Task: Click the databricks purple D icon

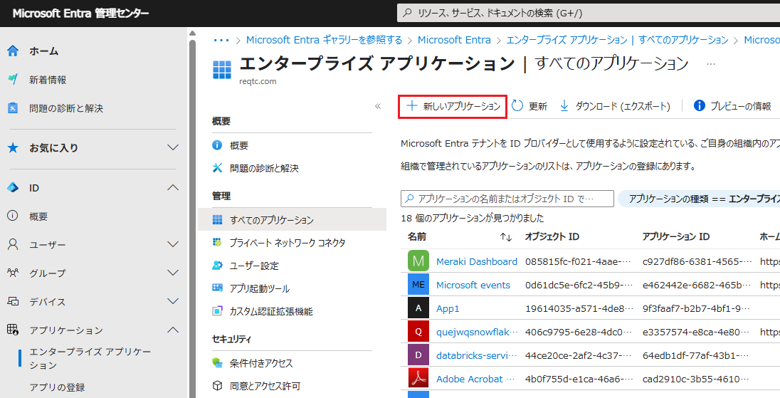Action: [x=418, y=355]
